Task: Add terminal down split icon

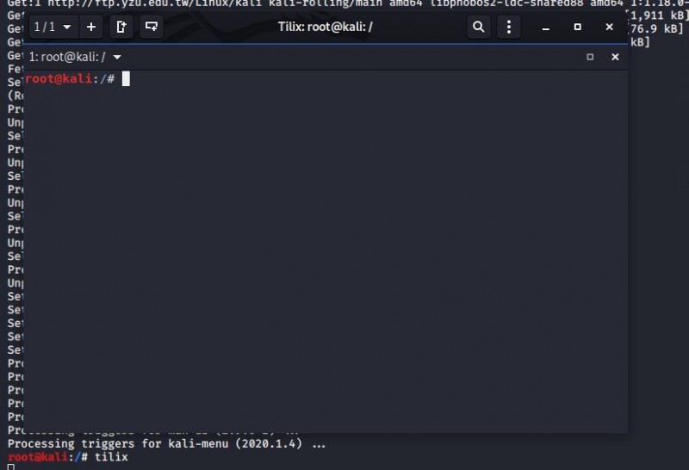Action: click(x=152, y=27)
